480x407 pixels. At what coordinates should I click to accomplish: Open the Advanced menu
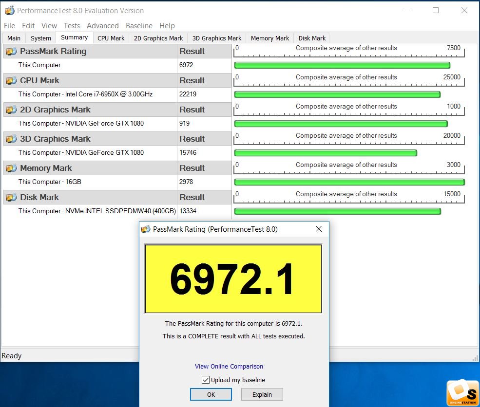102,26
